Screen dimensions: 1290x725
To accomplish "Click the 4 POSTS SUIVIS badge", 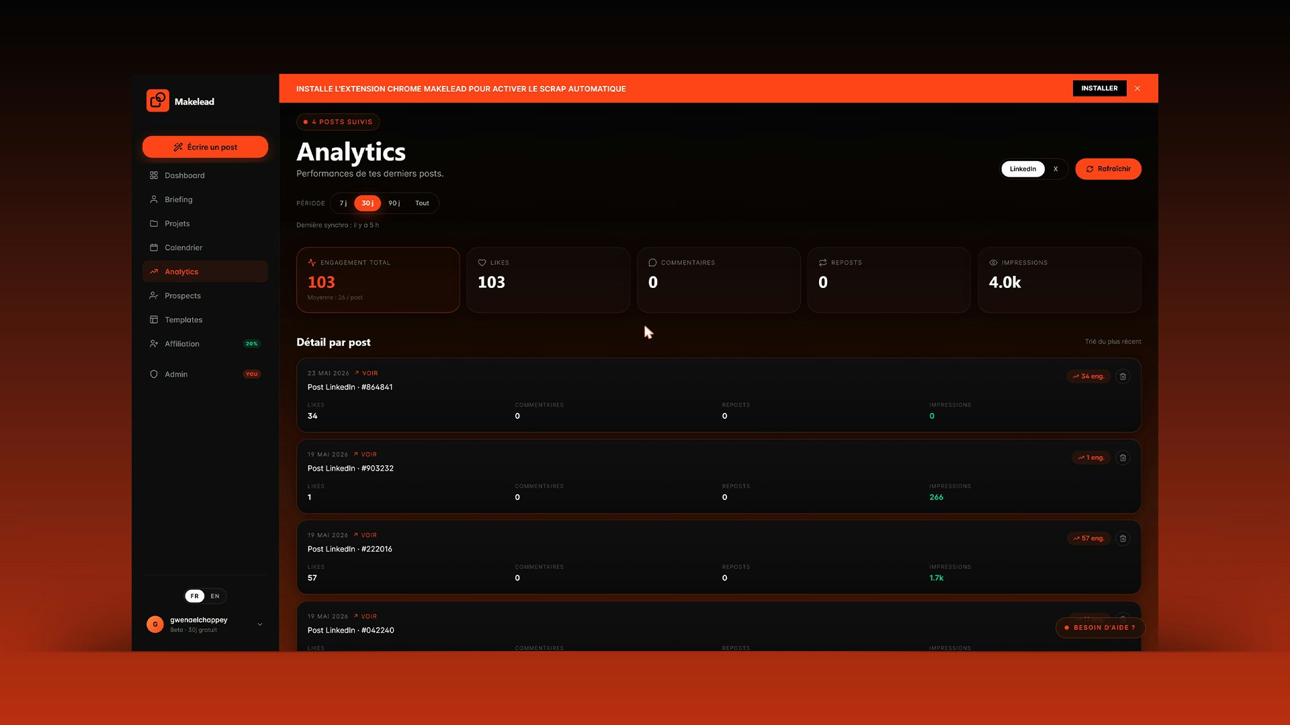I will tap(338, 122).
